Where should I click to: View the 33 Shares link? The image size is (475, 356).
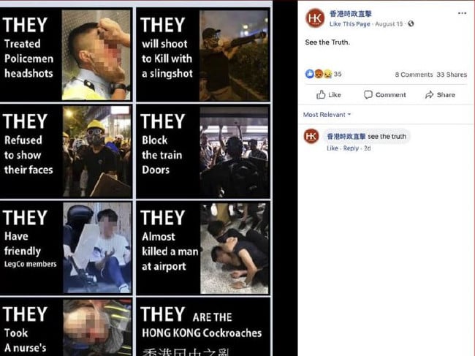452,75
